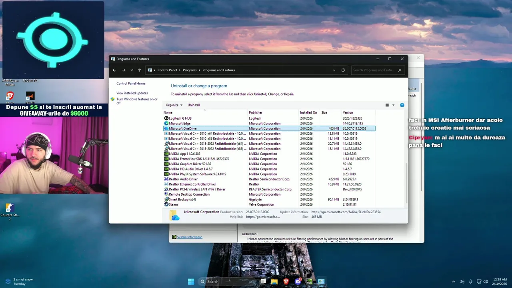The height and width of the screenshot is (288, 512).
Task: Sort list by Size column header
Action: pyautogui.click(x=331, y=112)
